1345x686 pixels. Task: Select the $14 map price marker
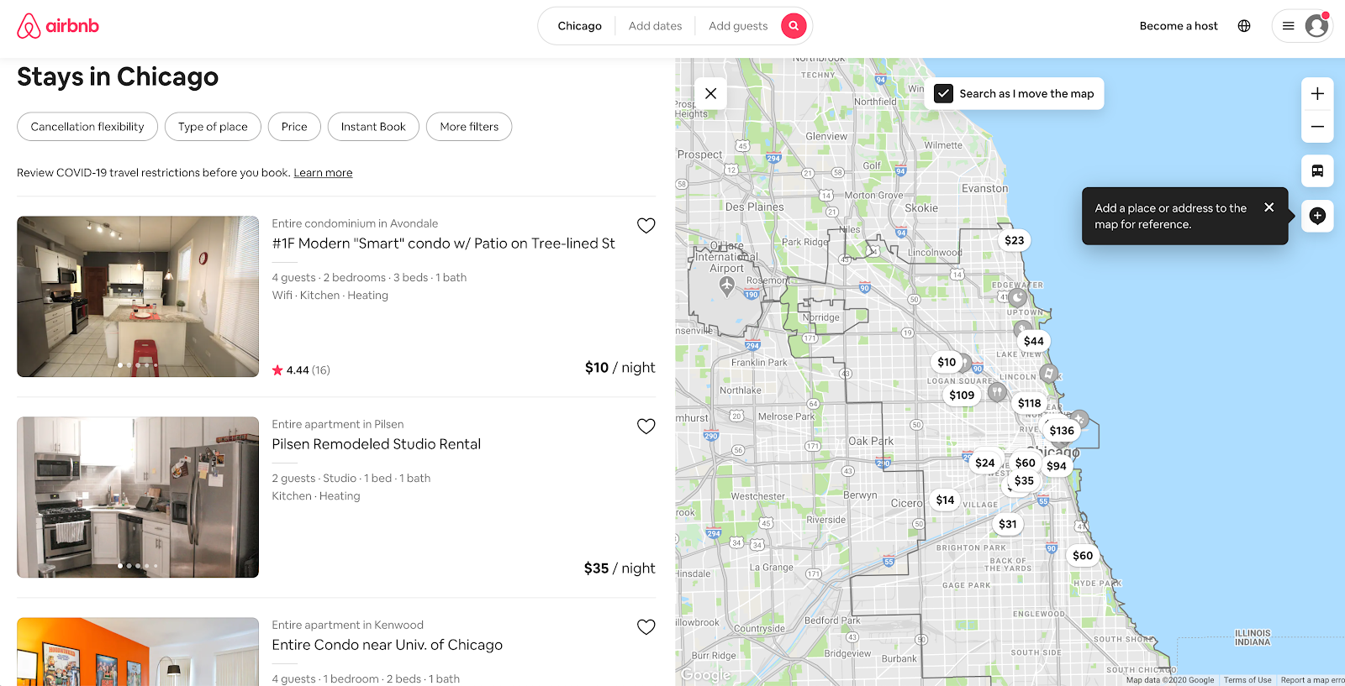pos(946,500)
